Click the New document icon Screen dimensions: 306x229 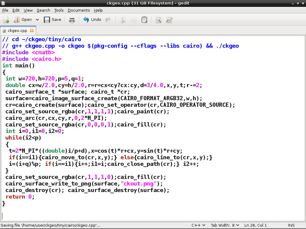click(6, 20)
